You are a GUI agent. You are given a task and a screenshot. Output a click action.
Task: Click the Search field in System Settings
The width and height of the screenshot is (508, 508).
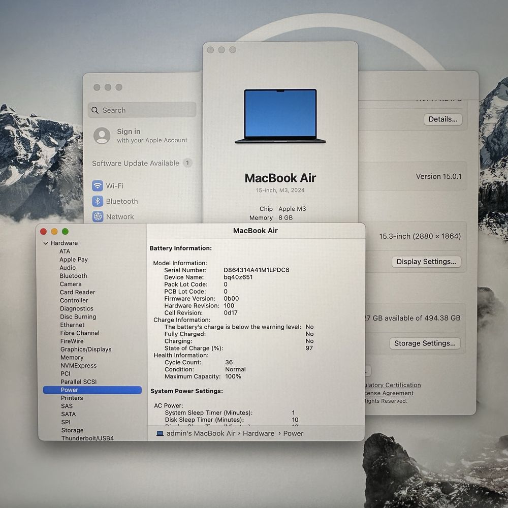coord(142,110)
